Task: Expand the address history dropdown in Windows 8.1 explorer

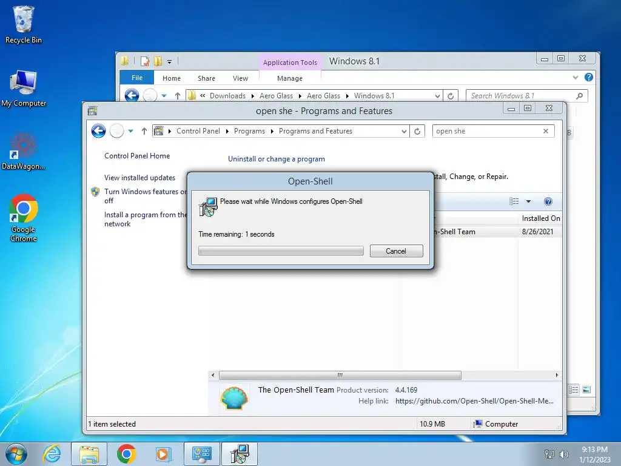Action: click(437, 96)
